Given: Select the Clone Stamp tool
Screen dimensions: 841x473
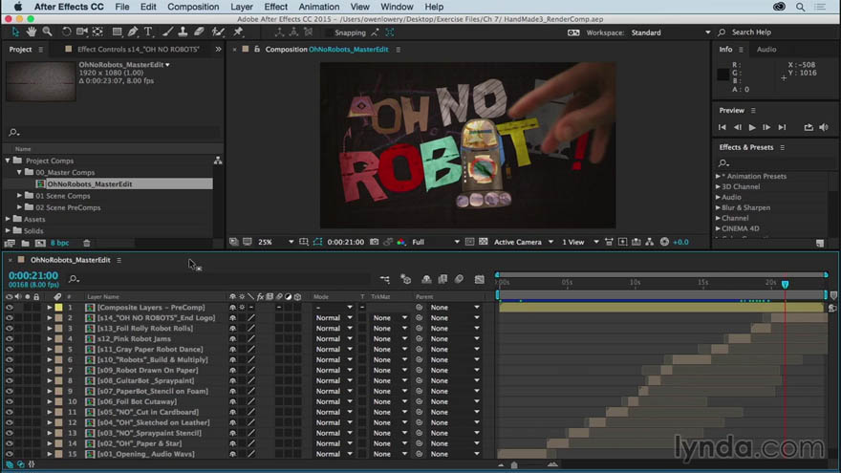Looking at the screenshot, I should tap(183, 32).
